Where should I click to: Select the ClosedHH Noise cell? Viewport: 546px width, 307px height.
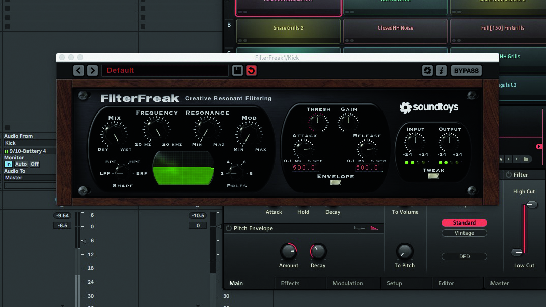395,31
